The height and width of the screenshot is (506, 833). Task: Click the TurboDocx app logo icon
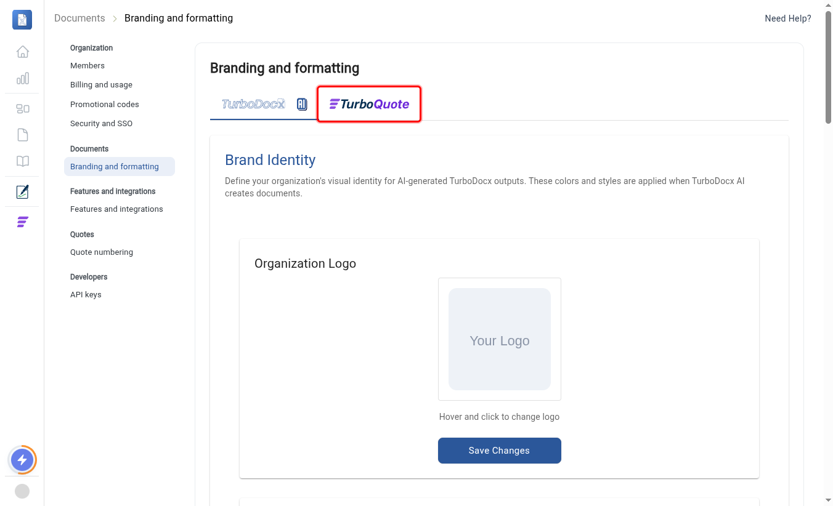[x=22, y=20]
